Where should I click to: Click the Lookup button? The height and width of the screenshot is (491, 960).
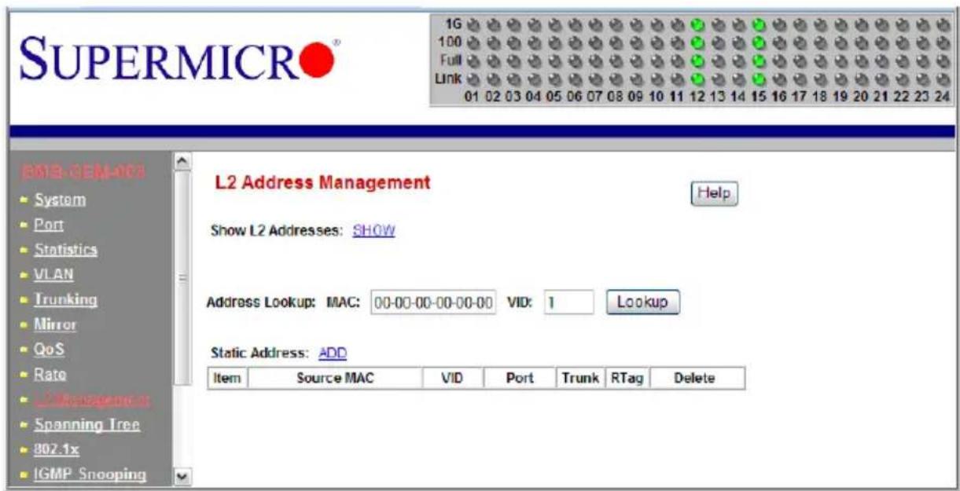tap(642, 302)
